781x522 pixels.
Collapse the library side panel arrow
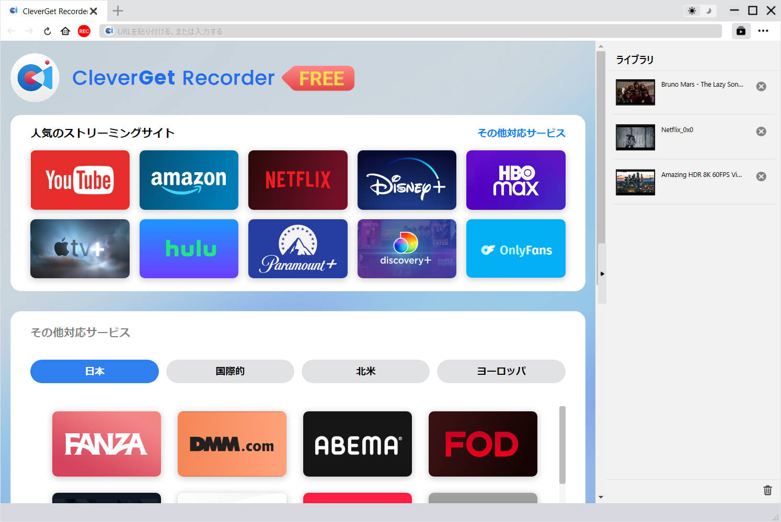coord(602,274)
